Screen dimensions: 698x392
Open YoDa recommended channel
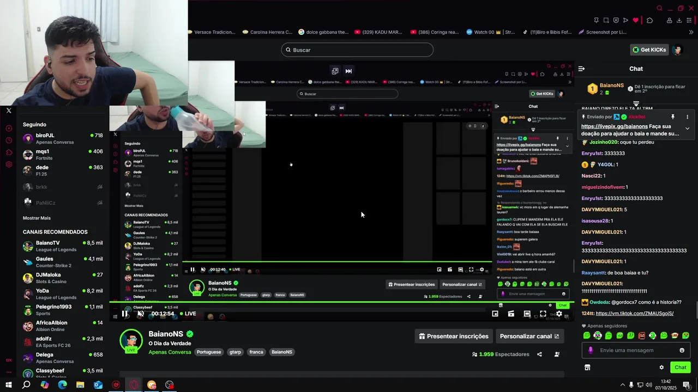(63, 294)
